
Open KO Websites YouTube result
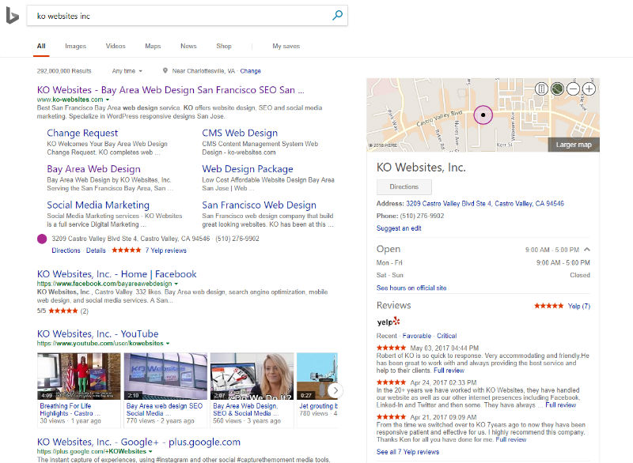[x=97, y=333]
